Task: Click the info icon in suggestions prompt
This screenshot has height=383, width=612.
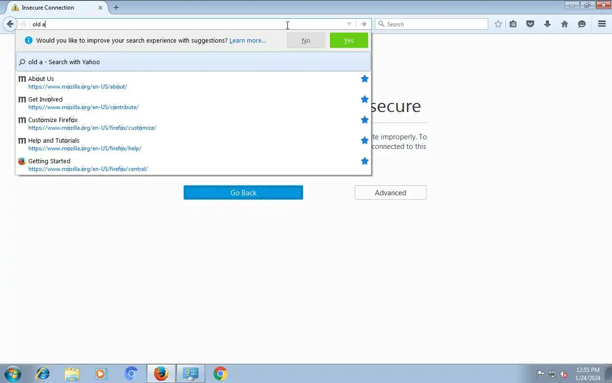Action: 28,40
